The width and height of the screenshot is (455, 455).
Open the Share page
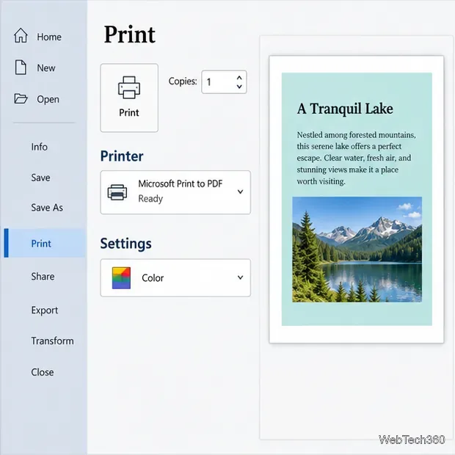[43, 277]
